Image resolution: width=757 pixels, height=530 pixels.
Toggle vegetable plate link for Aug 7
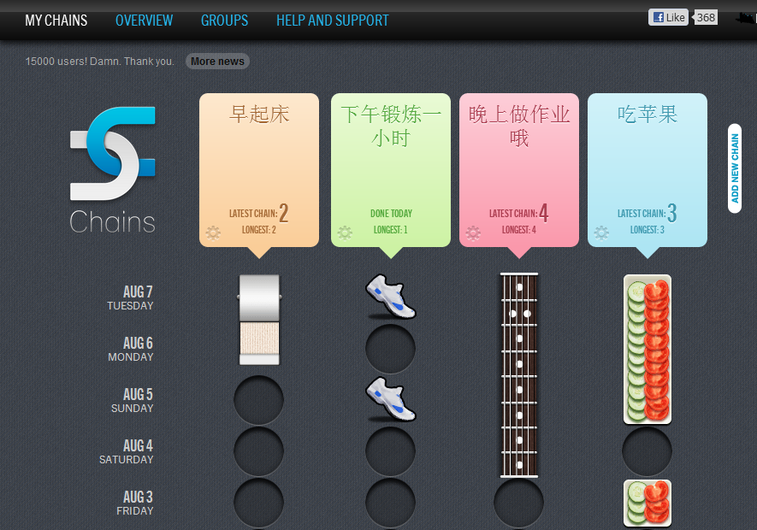click(x=648, y=297)
